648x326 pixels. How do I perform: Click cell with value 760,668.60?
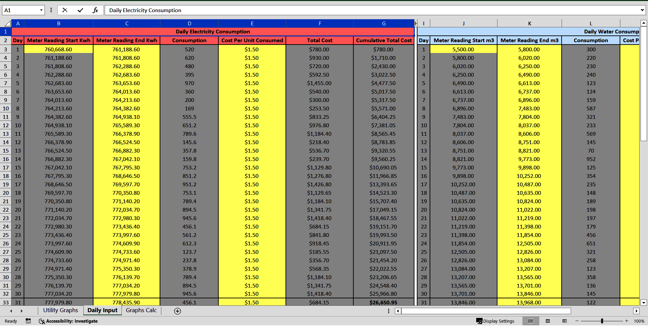(59, 49)
